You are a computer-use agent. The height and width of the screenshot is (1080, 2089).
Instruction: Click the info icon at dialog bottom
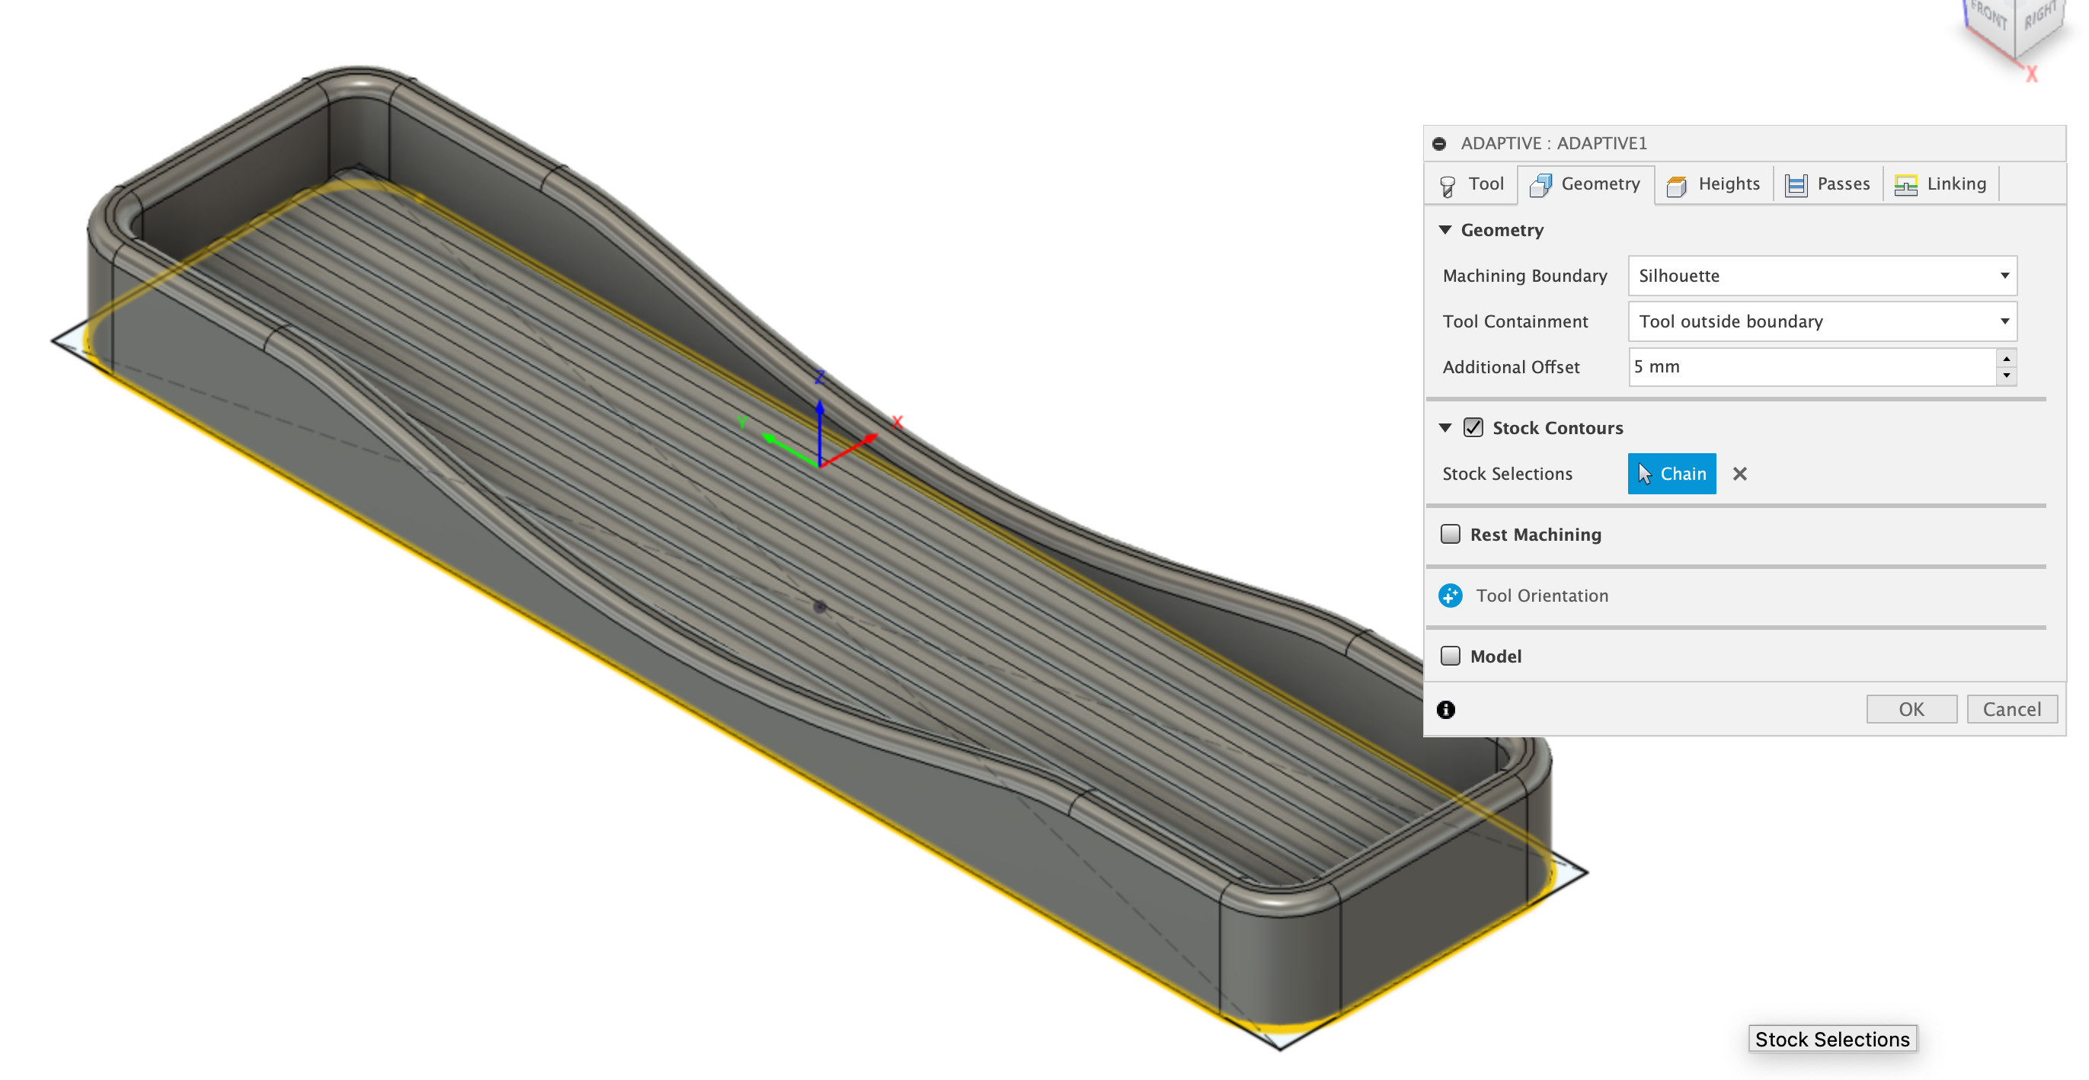pyautogui.click(x=1446, y=709)
